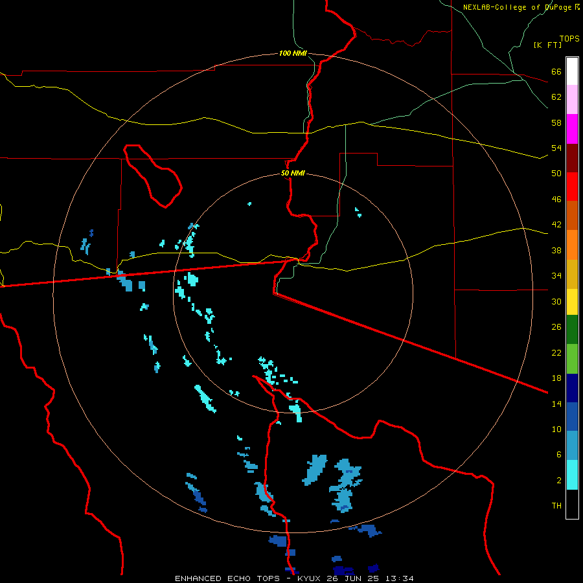Click the K FT units label
583x583 pixels.
click(x=547, y=45)
